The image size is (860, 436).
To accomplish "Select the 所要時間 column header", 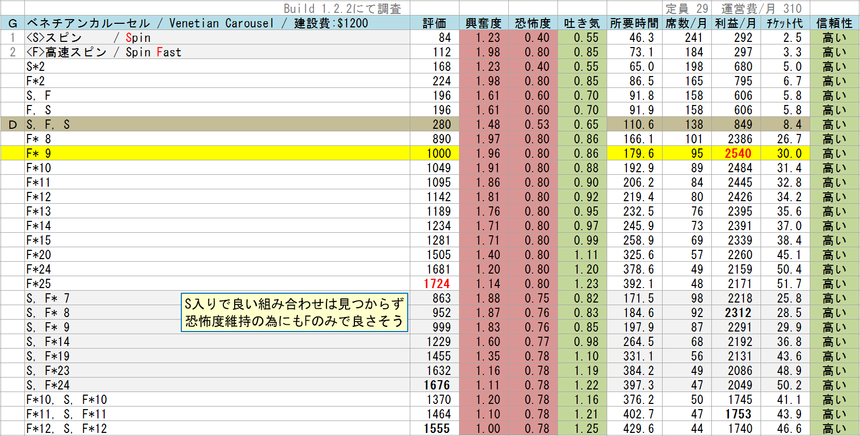I will click(634, 23).
